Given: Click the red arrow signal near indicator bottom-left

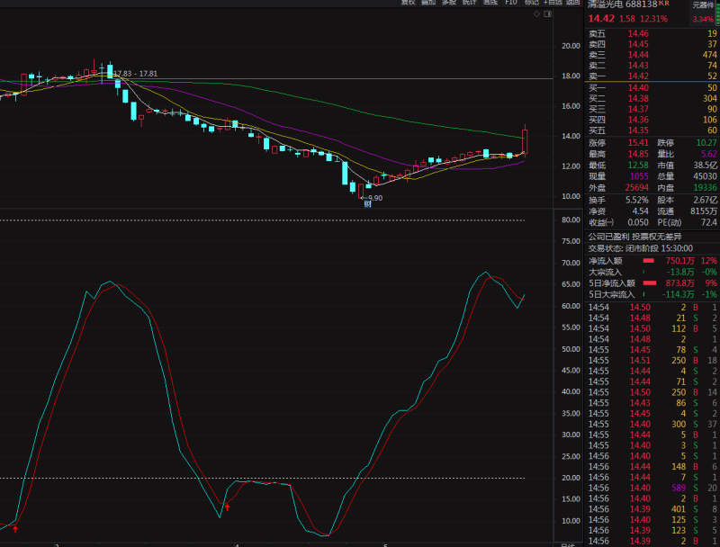Looking at the screenshot, I should pos(14,530).
